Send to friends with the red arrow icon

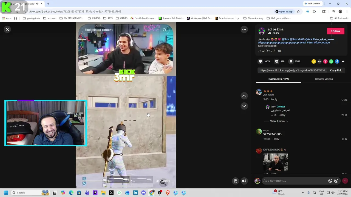[x=325, y=62]
